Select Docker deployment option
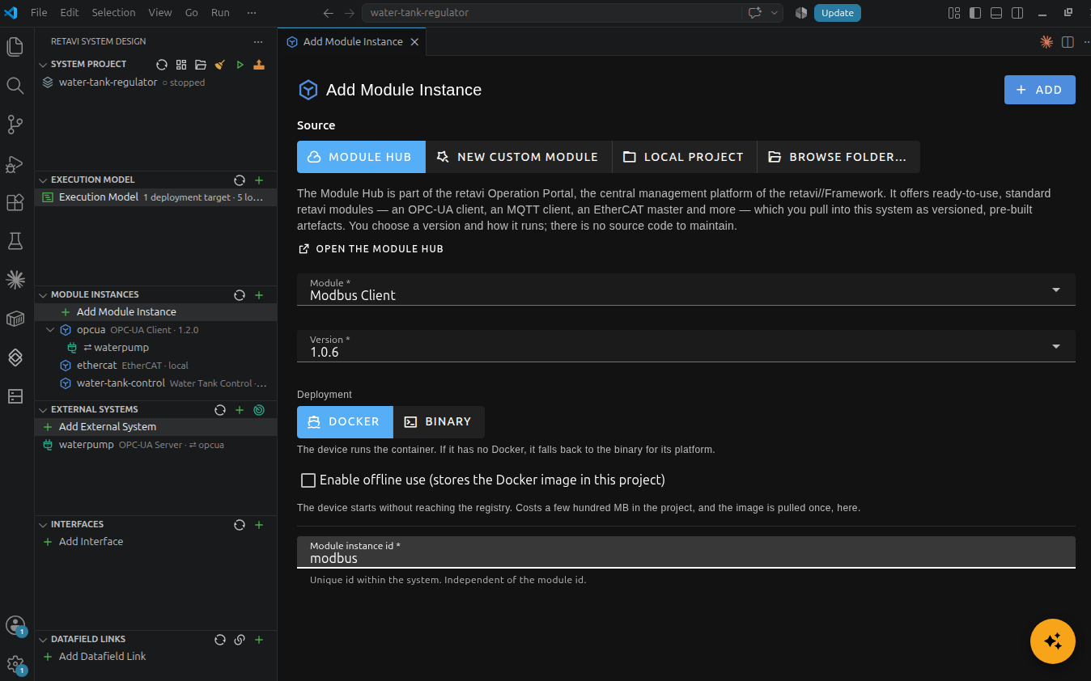This screenshot has height=681, width=1091. 345,422
